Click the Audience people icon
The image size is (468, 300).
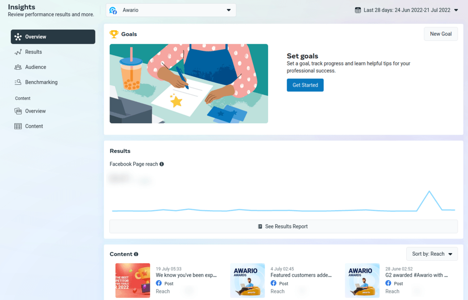(17, 67)
